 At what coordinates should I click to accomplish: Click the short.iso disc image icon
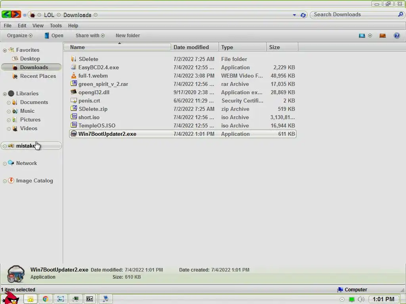[74, 117]
